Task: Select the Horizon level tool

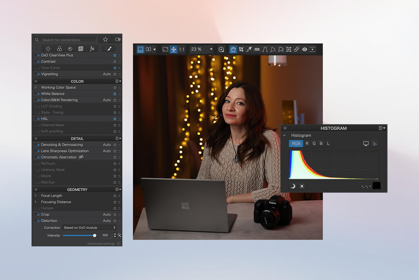Action: pos(257,49)
